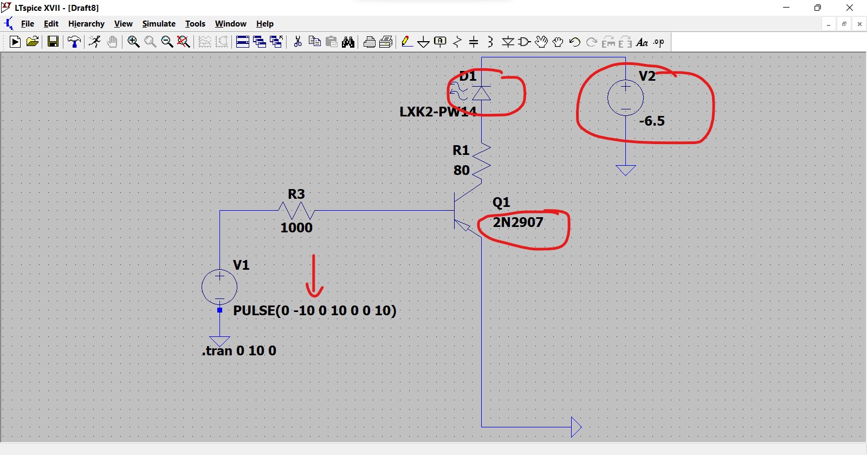Screen dimensions: 867x455
Task: Click the PULSE(0 -10 0 10 0 0 10) value
Action: (315, 310)
